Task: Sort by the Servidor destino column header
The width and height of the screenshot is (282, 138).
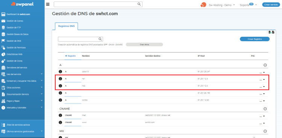Action: (153, 56)
